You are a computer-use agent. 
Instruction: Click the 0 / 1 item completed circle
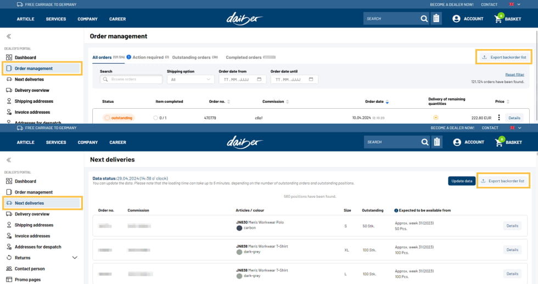point(155,118)
